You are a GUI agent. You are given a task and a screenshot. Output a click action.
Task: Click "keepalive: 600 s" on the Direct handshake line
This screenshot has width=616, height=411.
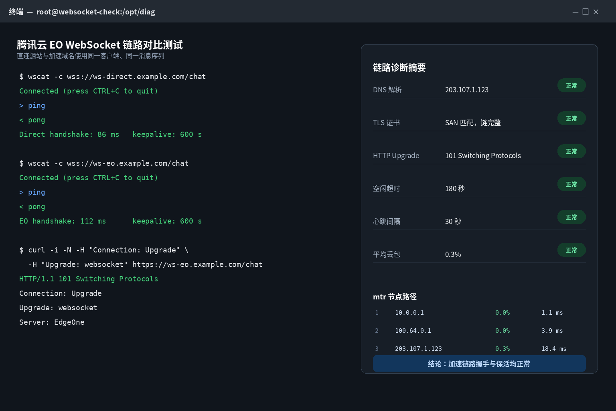coord(167,134)
